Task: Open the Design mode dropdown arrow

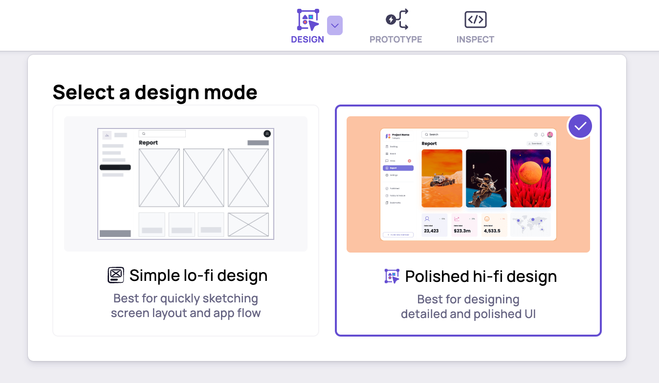Action: pyautogui.click(x=335, y=25)
